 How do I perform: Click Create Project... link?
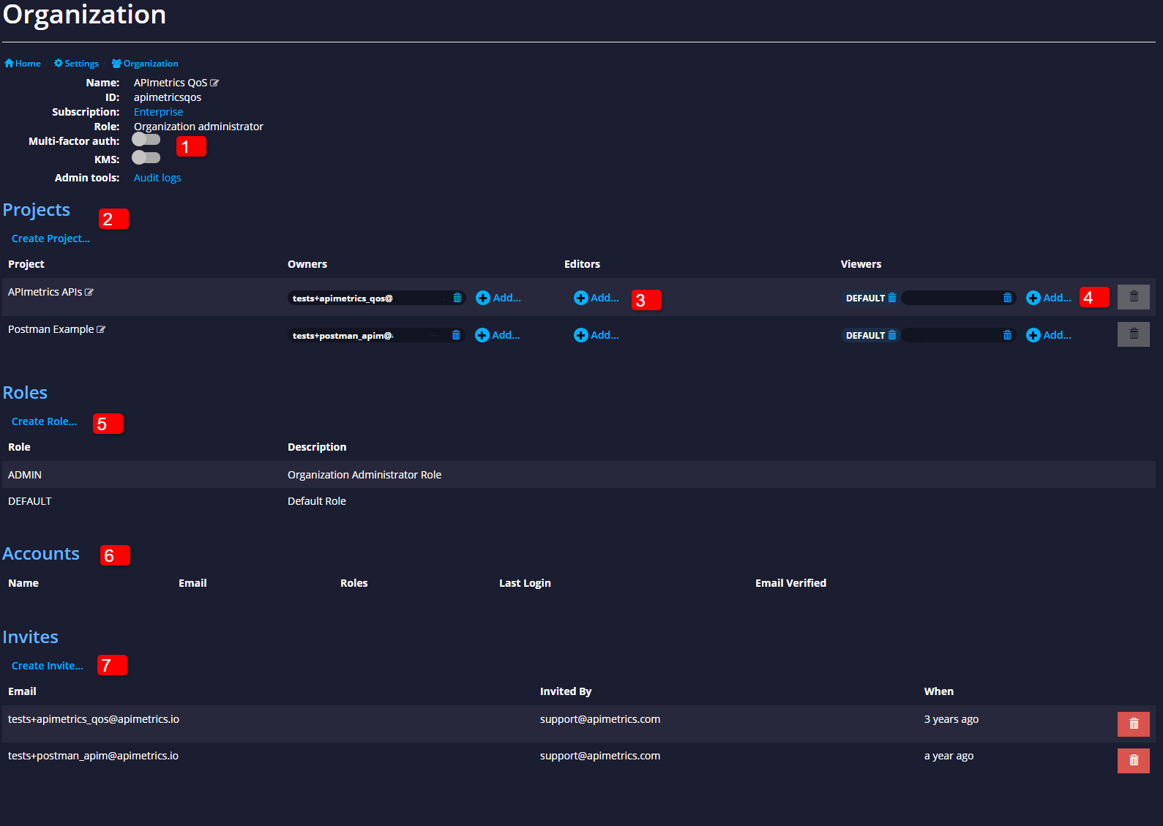click(51, 239)
